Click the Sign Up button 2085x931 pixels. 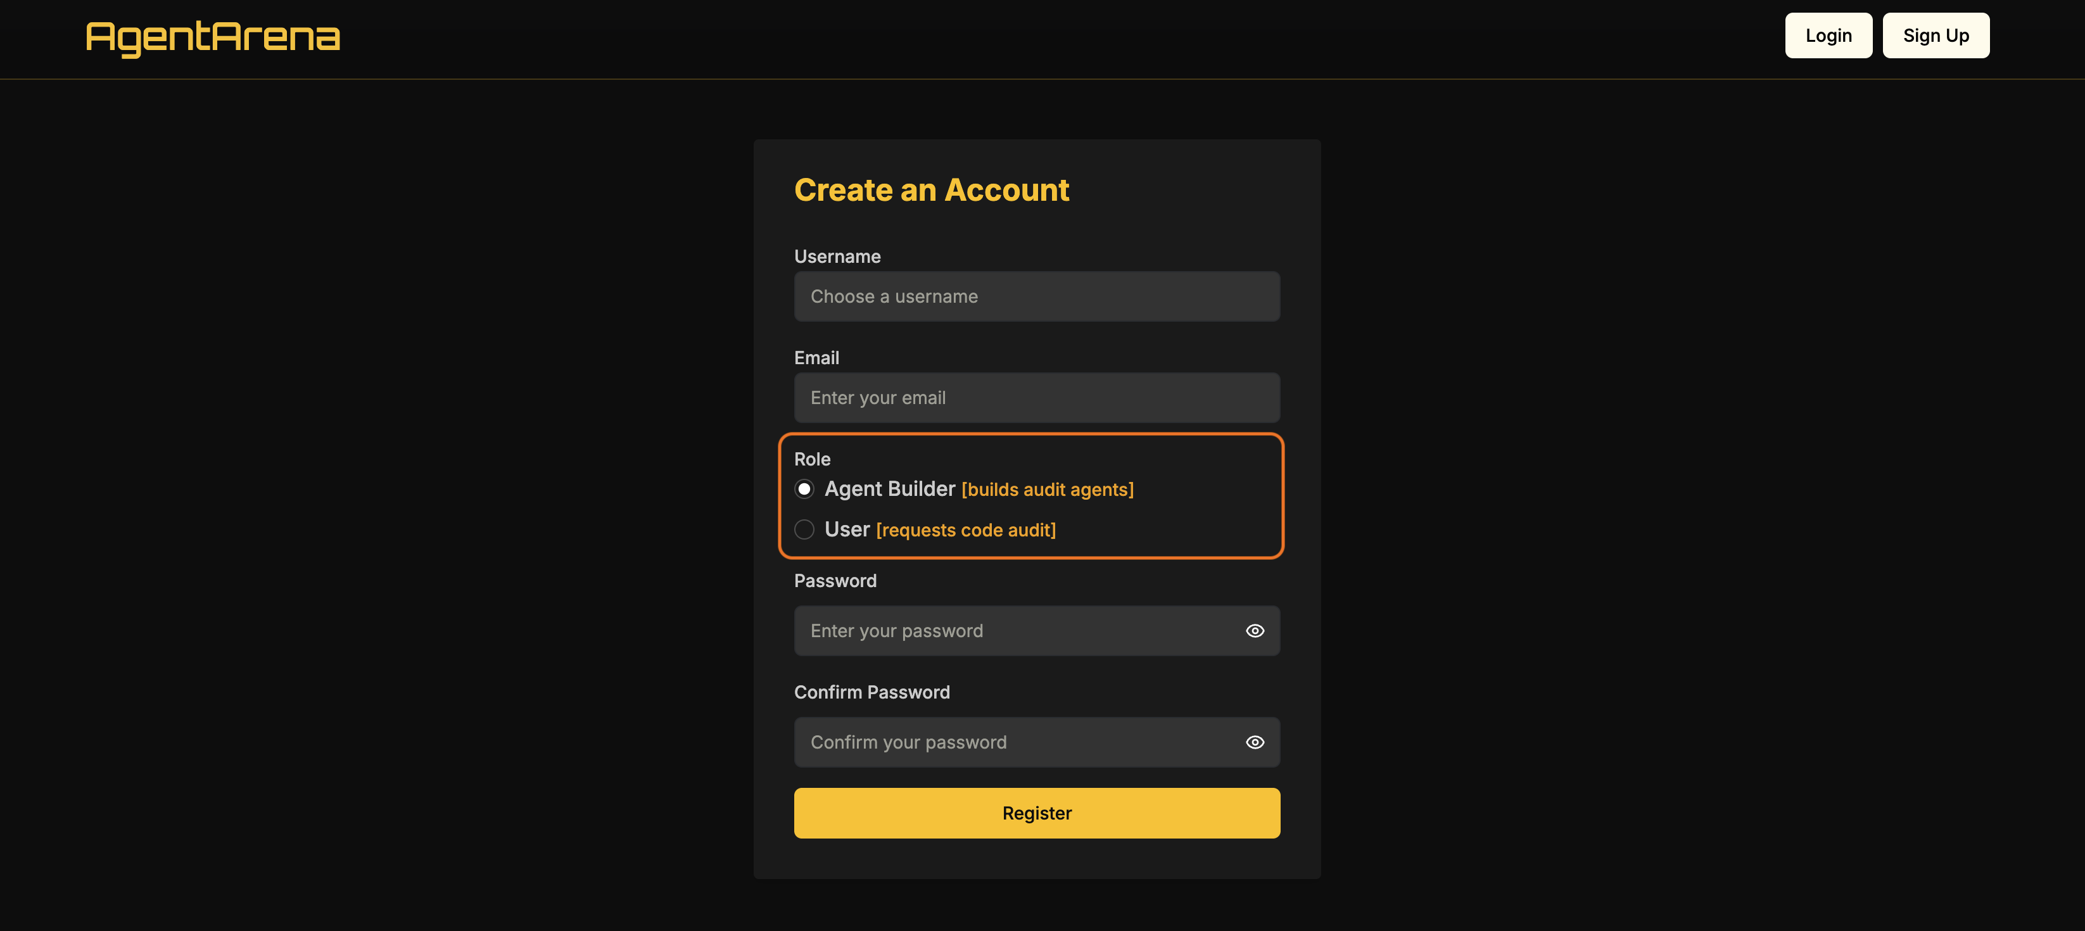(1936, 35)
